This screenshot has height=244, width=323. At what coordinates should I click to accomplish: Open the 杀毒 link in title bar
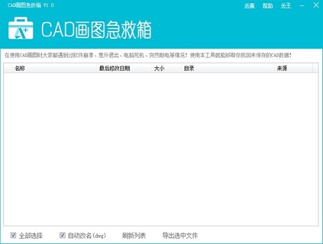pos(249,6)
